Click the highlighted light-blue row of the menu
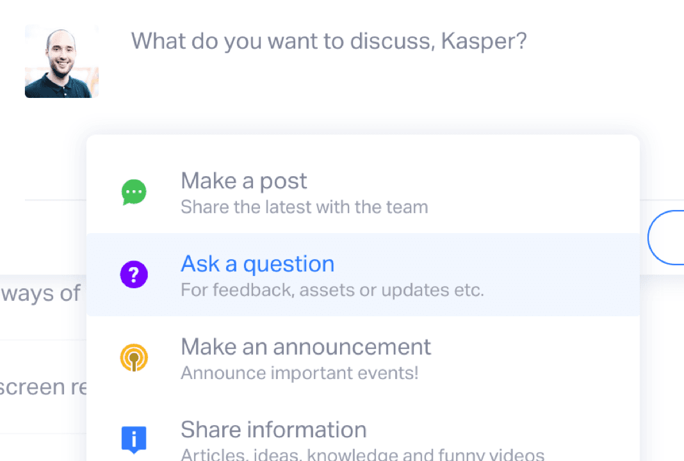The width and height of the screenshot is (684, 461). pyautogui.click(x=363, y=274)
